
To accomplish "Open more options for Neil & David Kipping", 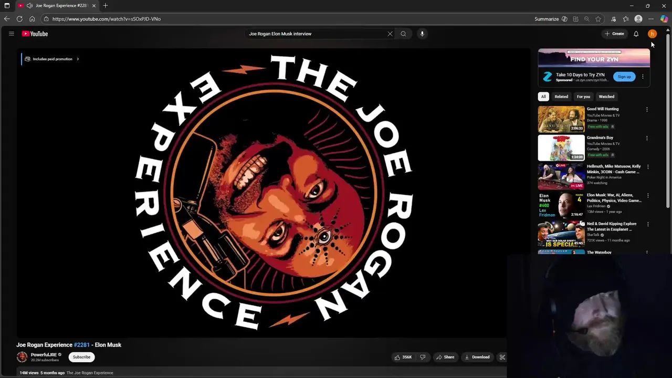I will tap(647, 224).
